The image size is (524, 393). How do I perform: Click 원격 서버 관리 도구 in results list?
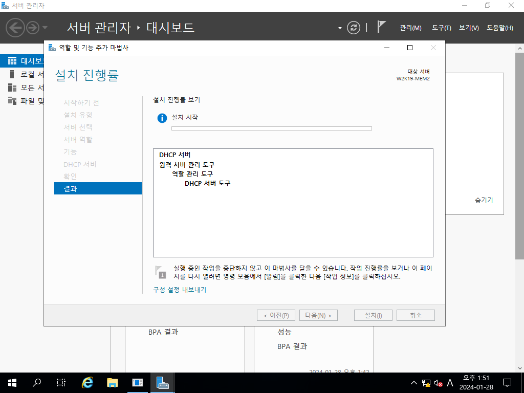(187, 165)
